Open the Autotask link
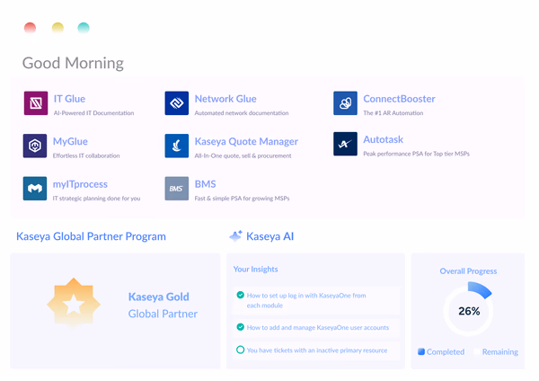539x381 pixels. pos(384,139)
